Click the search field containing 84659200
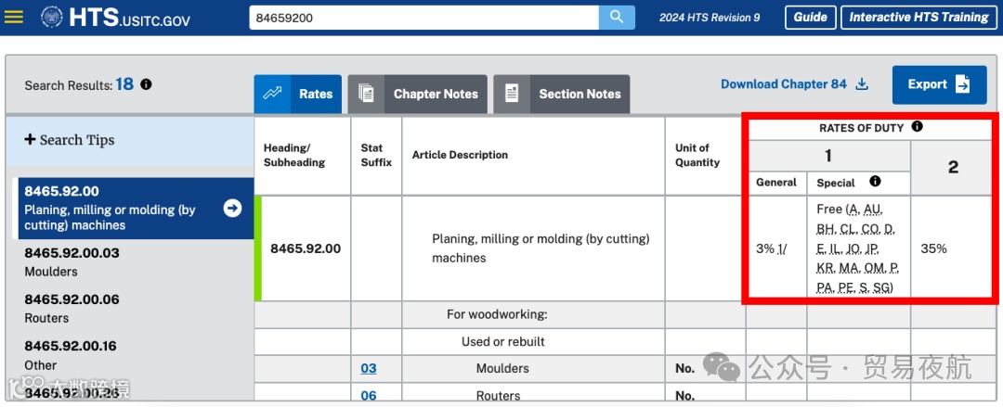This screenshot has height=407, width=1003. pos(423,17)
